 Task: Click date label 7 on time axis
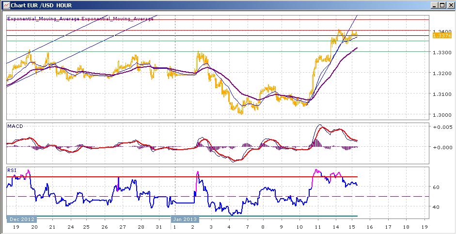coord(247,227)
